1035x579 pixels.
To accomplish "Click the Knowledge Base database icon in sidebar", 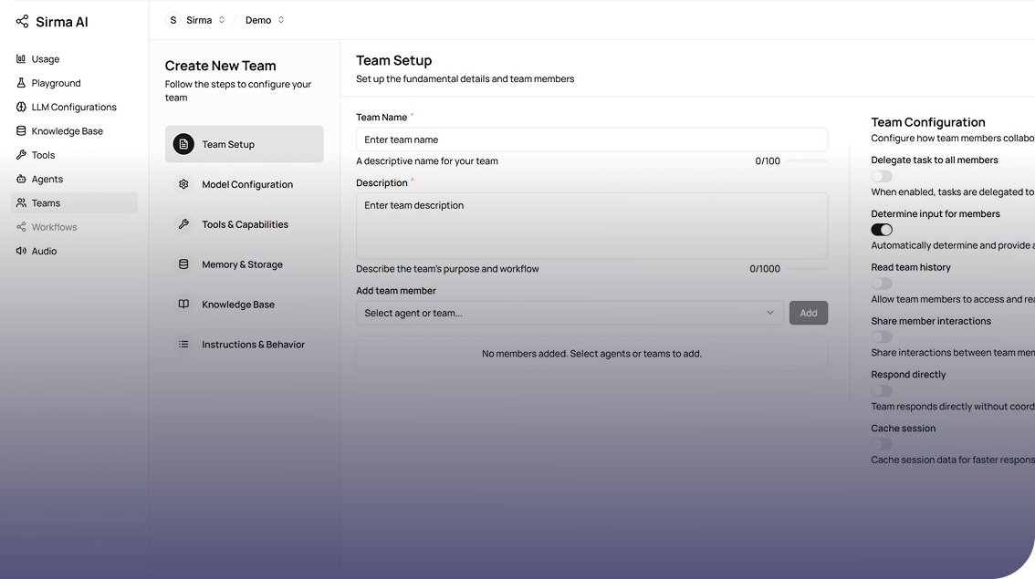I will 21,131.
